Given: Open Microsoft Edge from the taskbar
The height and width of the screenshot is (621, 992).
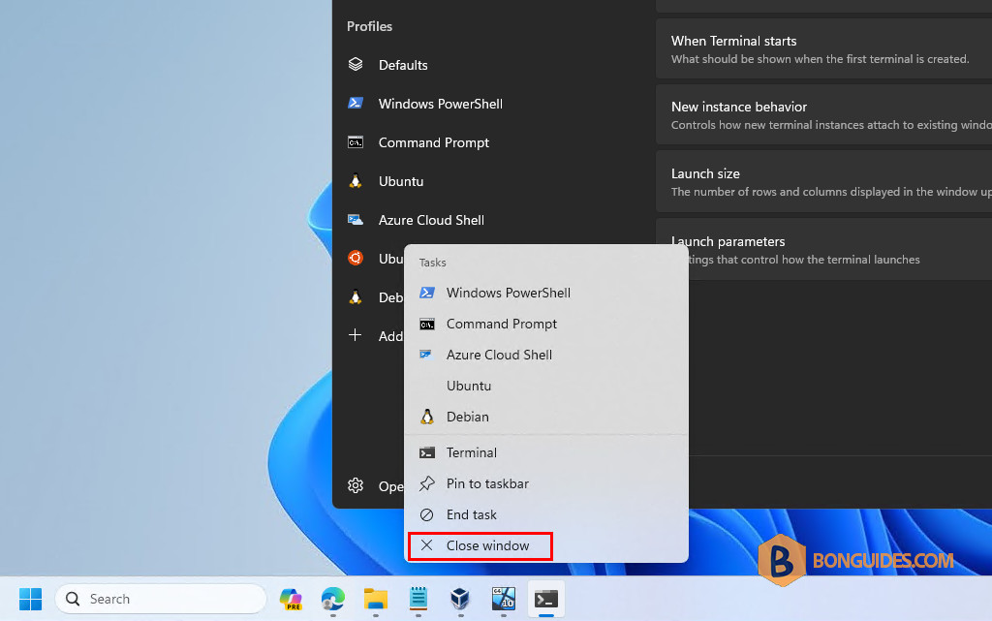Looking at the screenshot, I should click(x=333, y=599).
